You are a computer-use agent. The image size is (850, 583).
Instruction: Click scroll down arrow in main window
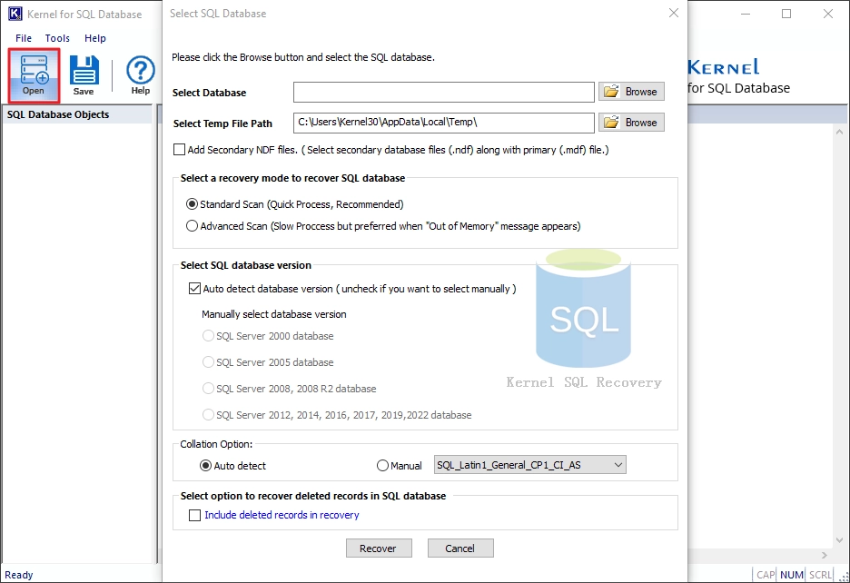pyautogui.click(x=839, y=540)
